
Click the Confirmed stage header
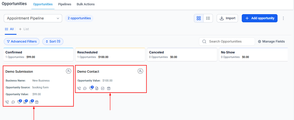pos(38,54)
